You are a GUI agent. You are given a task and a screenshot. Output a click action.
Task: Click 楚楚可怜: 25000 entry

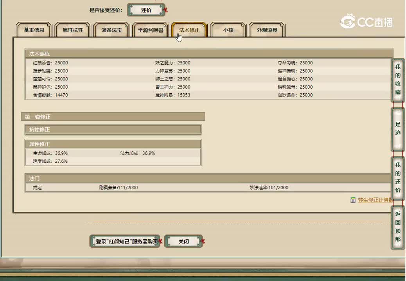click(50, 79)
